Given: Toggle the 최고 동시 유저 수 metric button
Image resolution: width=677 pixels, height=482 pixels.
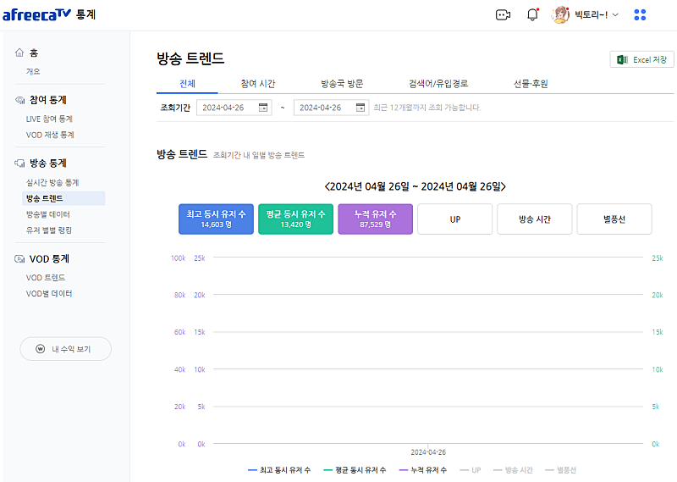Looking at the screenshot, I should tap(216, 219).
